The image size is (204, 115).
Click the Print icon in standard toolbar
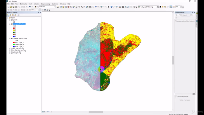[x=16, y=7]
